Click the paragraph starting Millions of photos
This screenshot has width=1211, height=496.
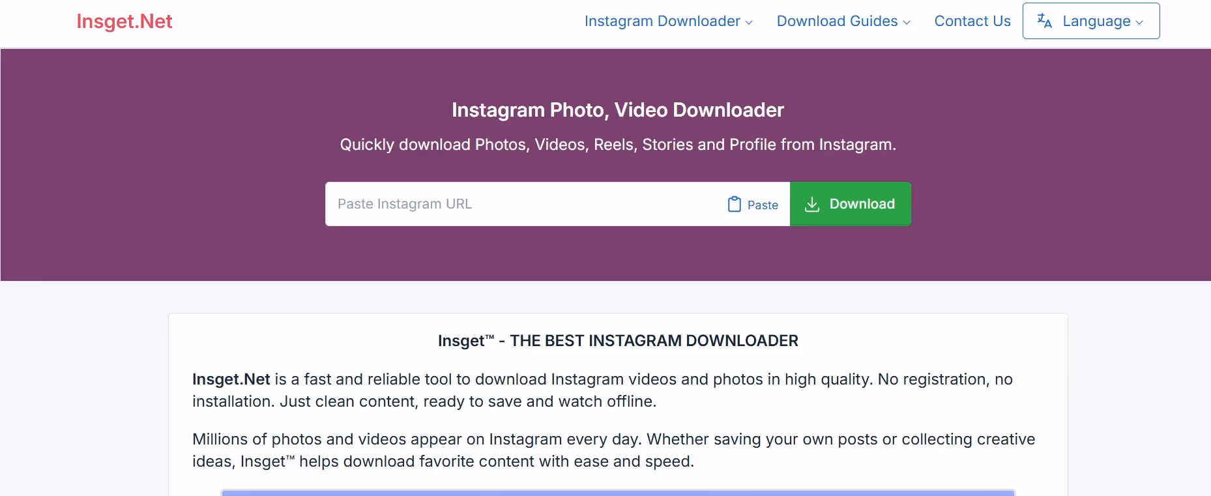(613, 450)
